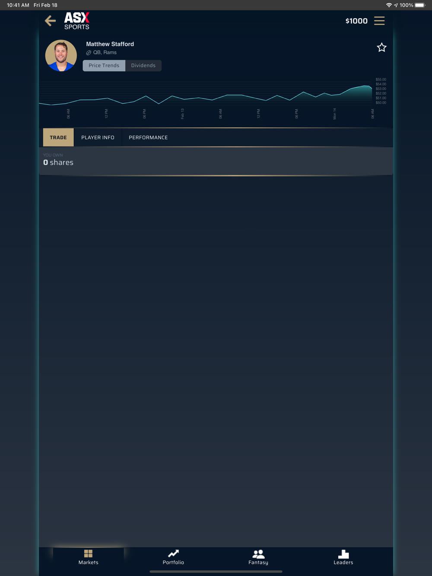Open the hamburger menu
Viewport: 432px width, 576px height.
point(379,21)
